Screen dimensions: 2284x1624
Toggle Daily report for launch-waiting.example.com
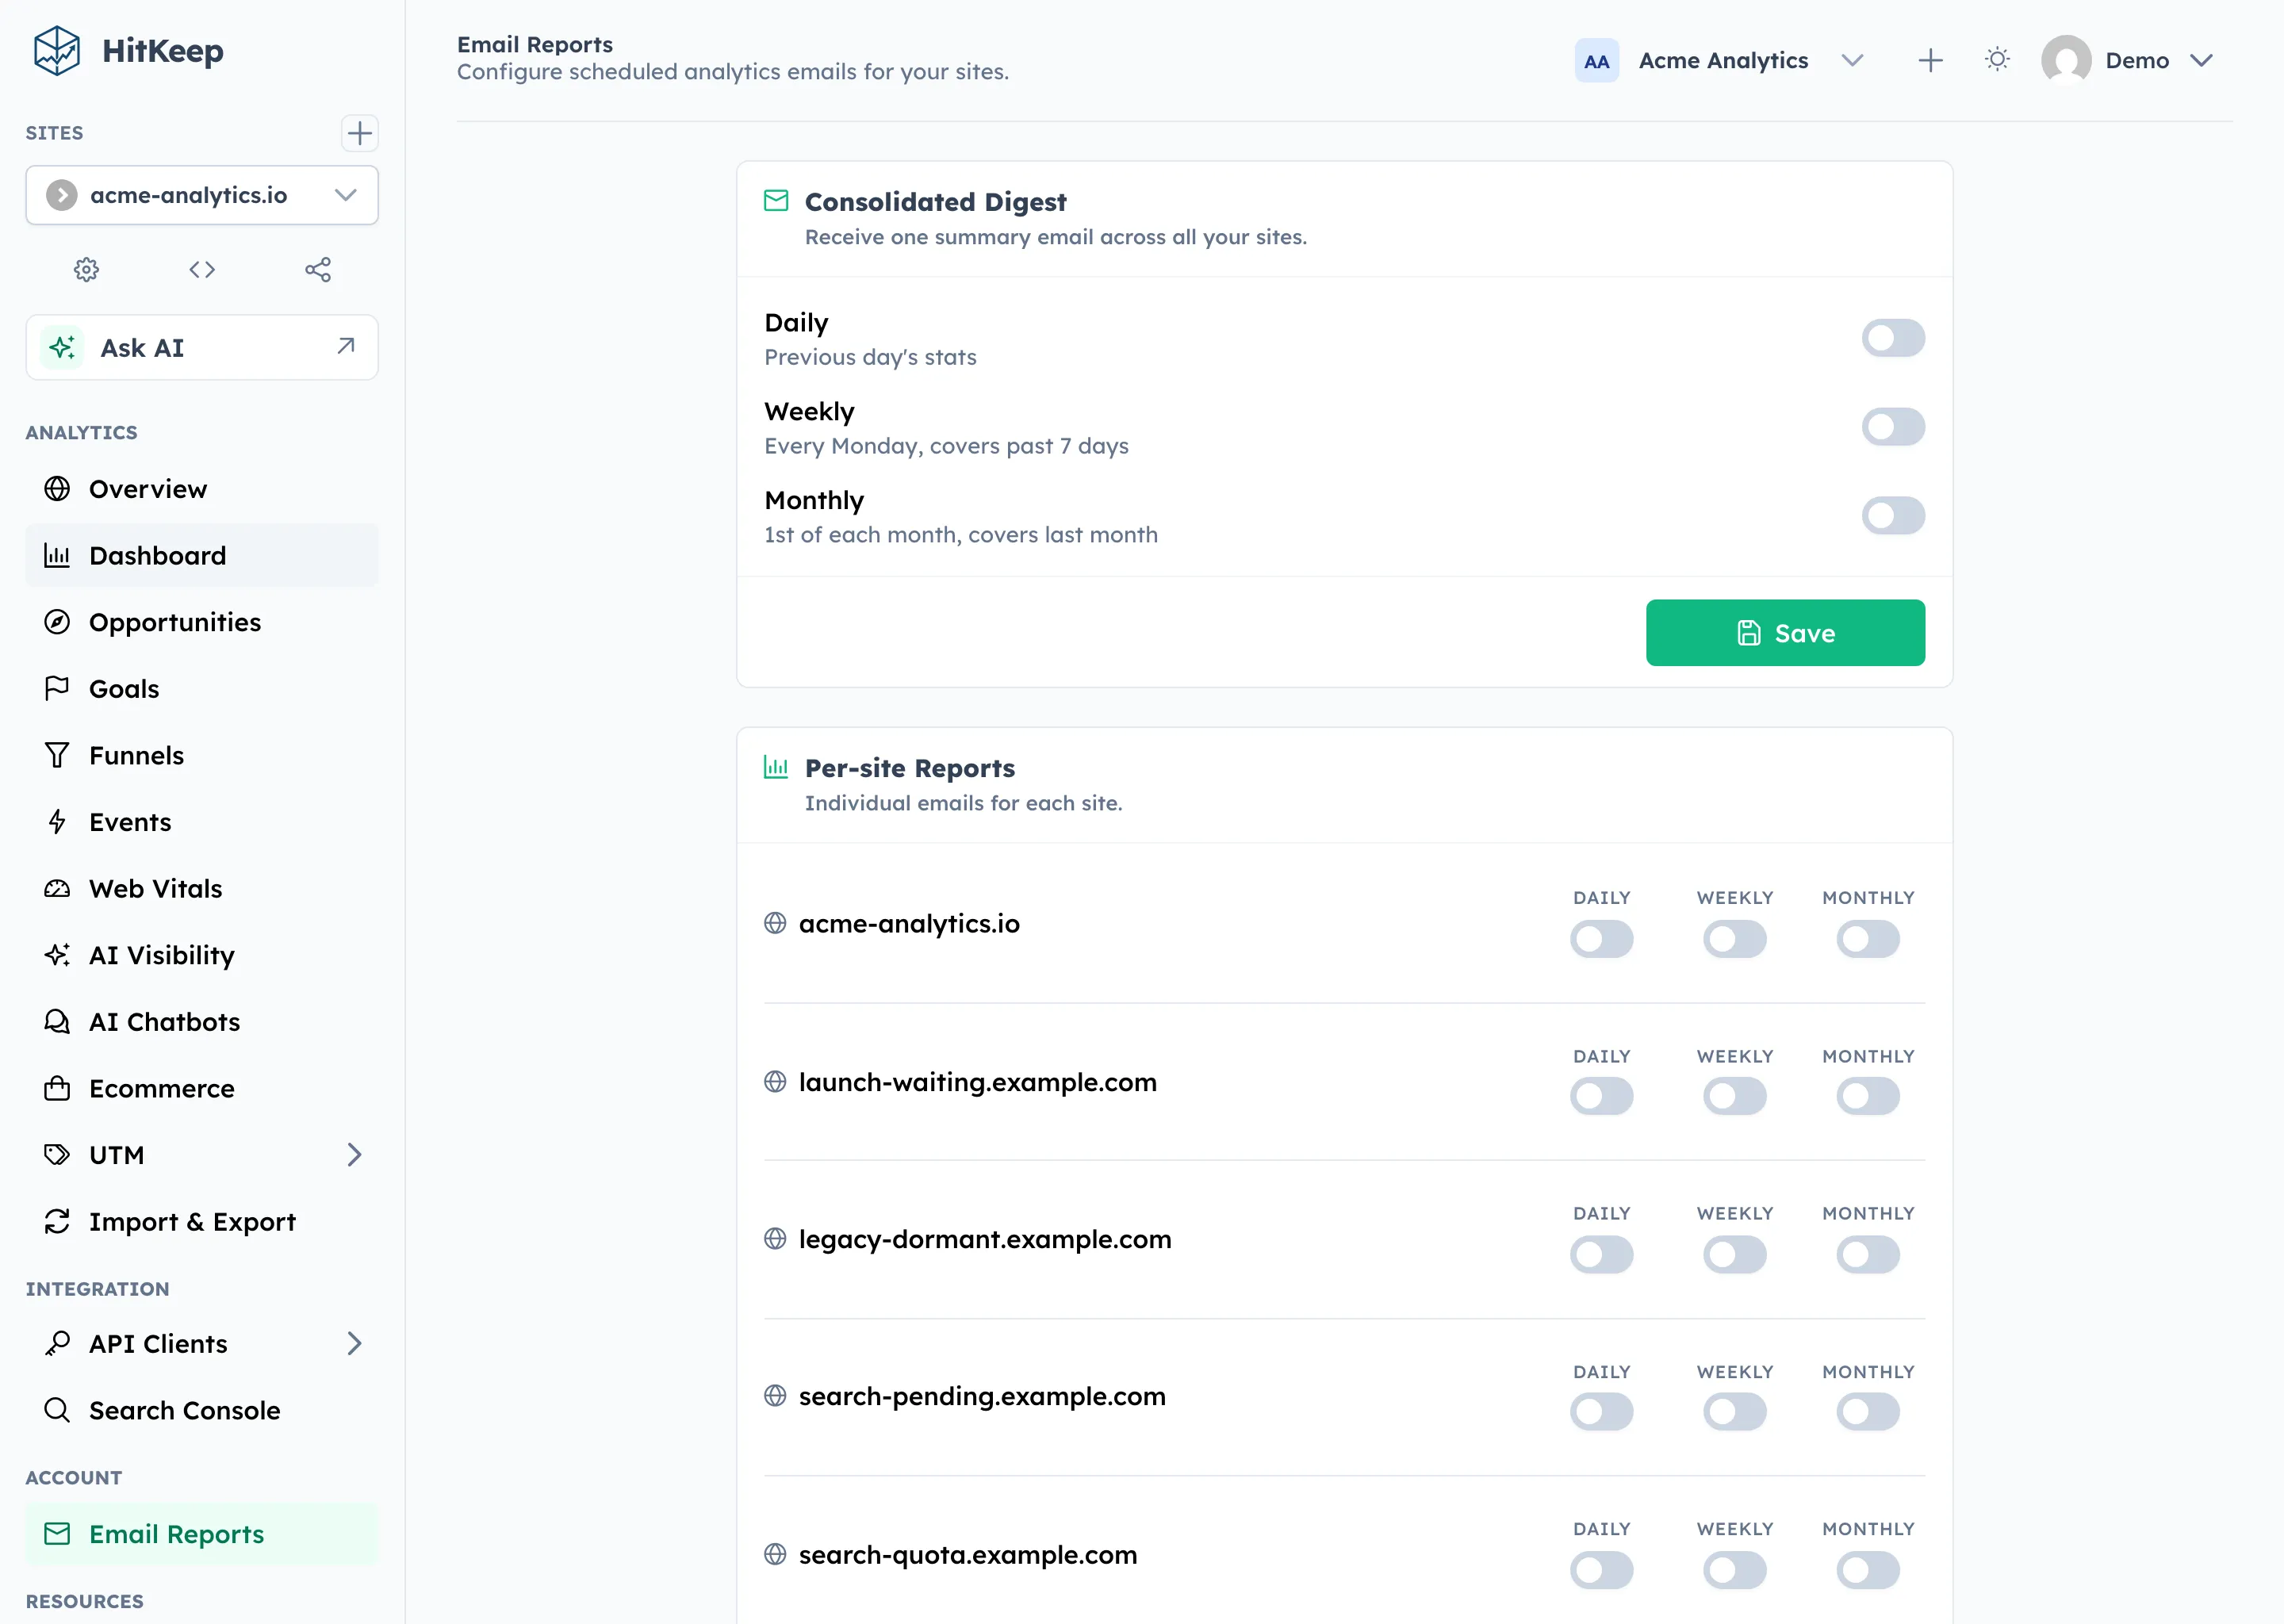click(x=1601, y=1096)
